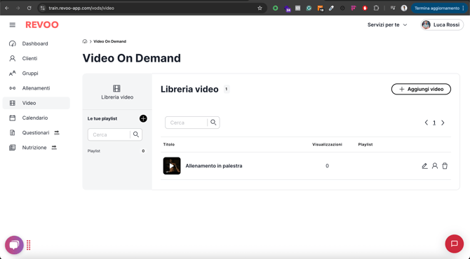The image size is (470, 259).
Task: Open Calendario in the sidebar
Action: [x=36, y=118]
